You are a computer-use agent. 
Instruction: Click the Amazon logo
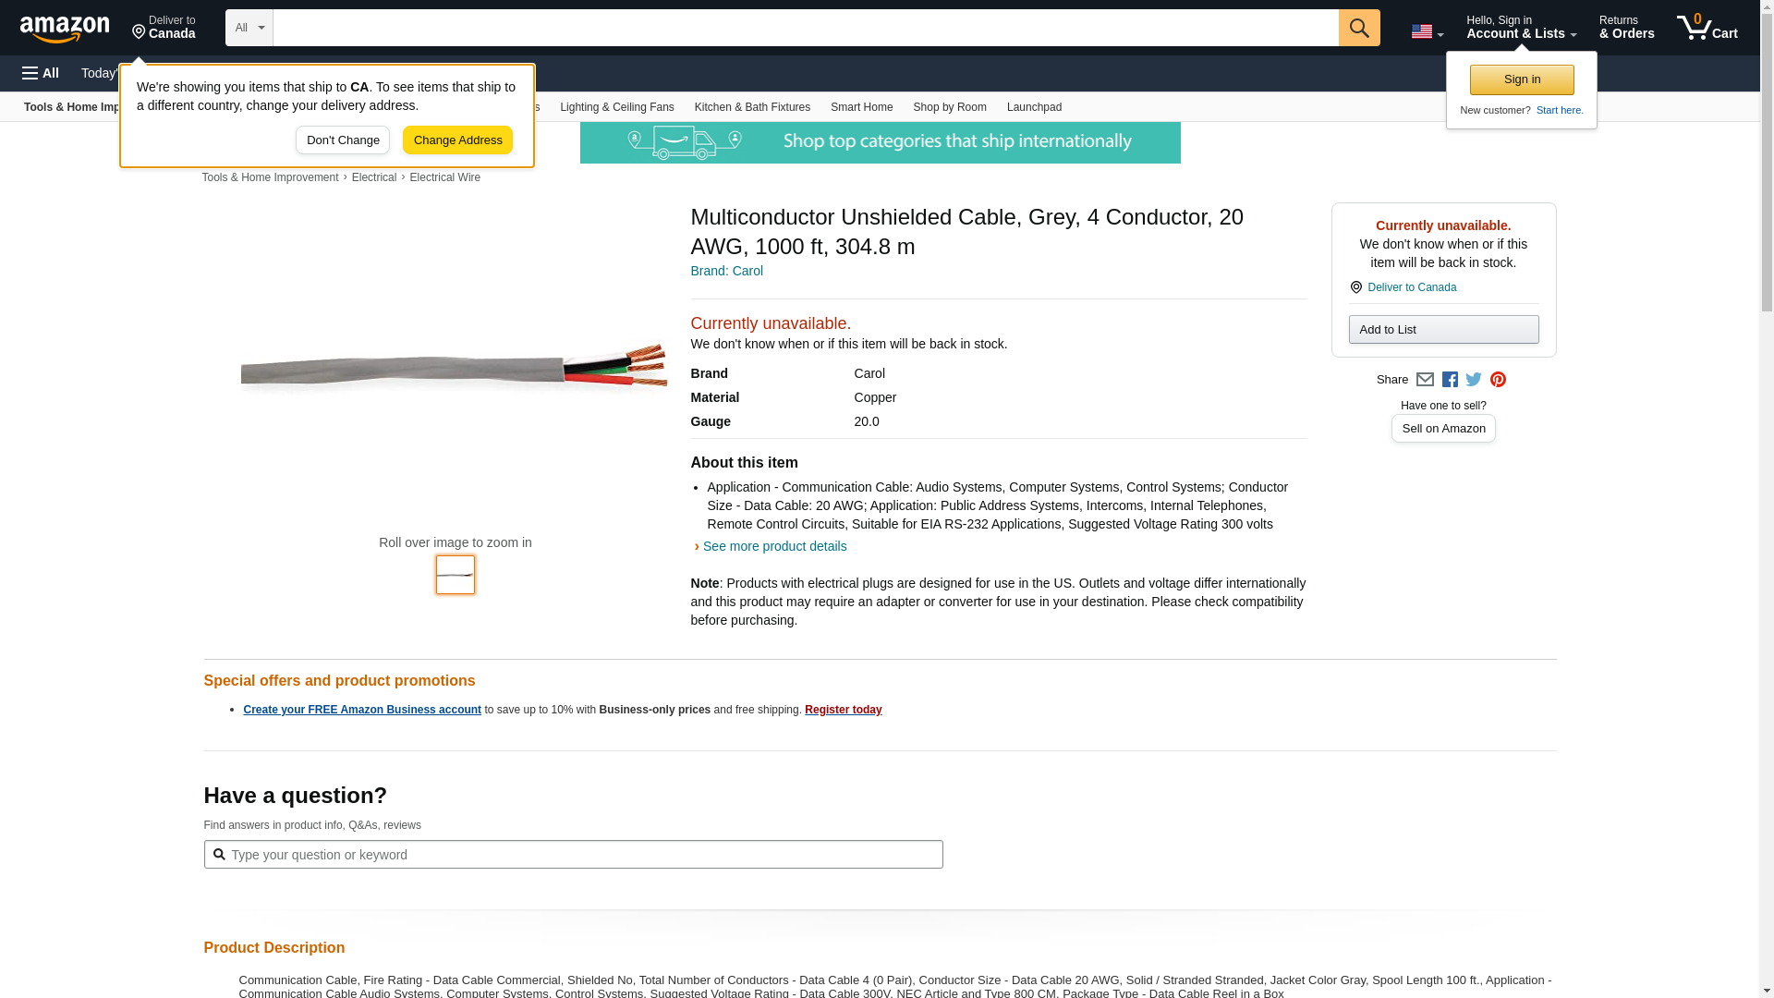(x=65, y=29)
